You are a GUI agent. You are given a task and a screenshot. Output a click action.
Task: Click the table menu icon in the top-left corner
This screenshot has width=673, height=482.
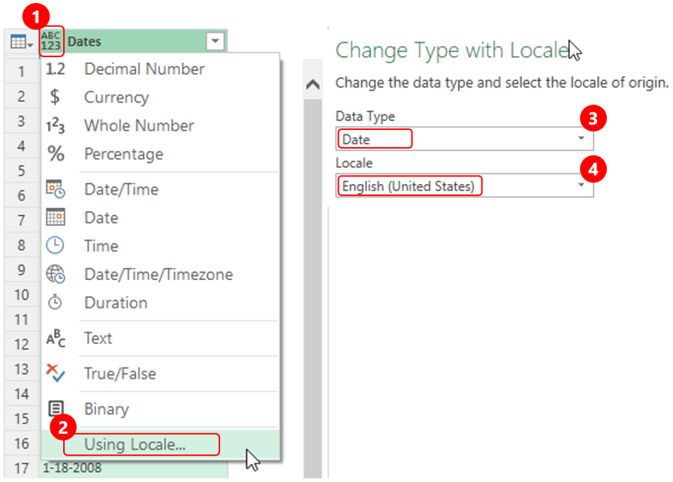pos(19,39)
